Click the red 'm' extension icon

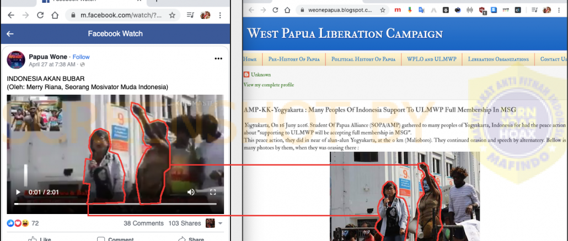click(x=398, y=10)
